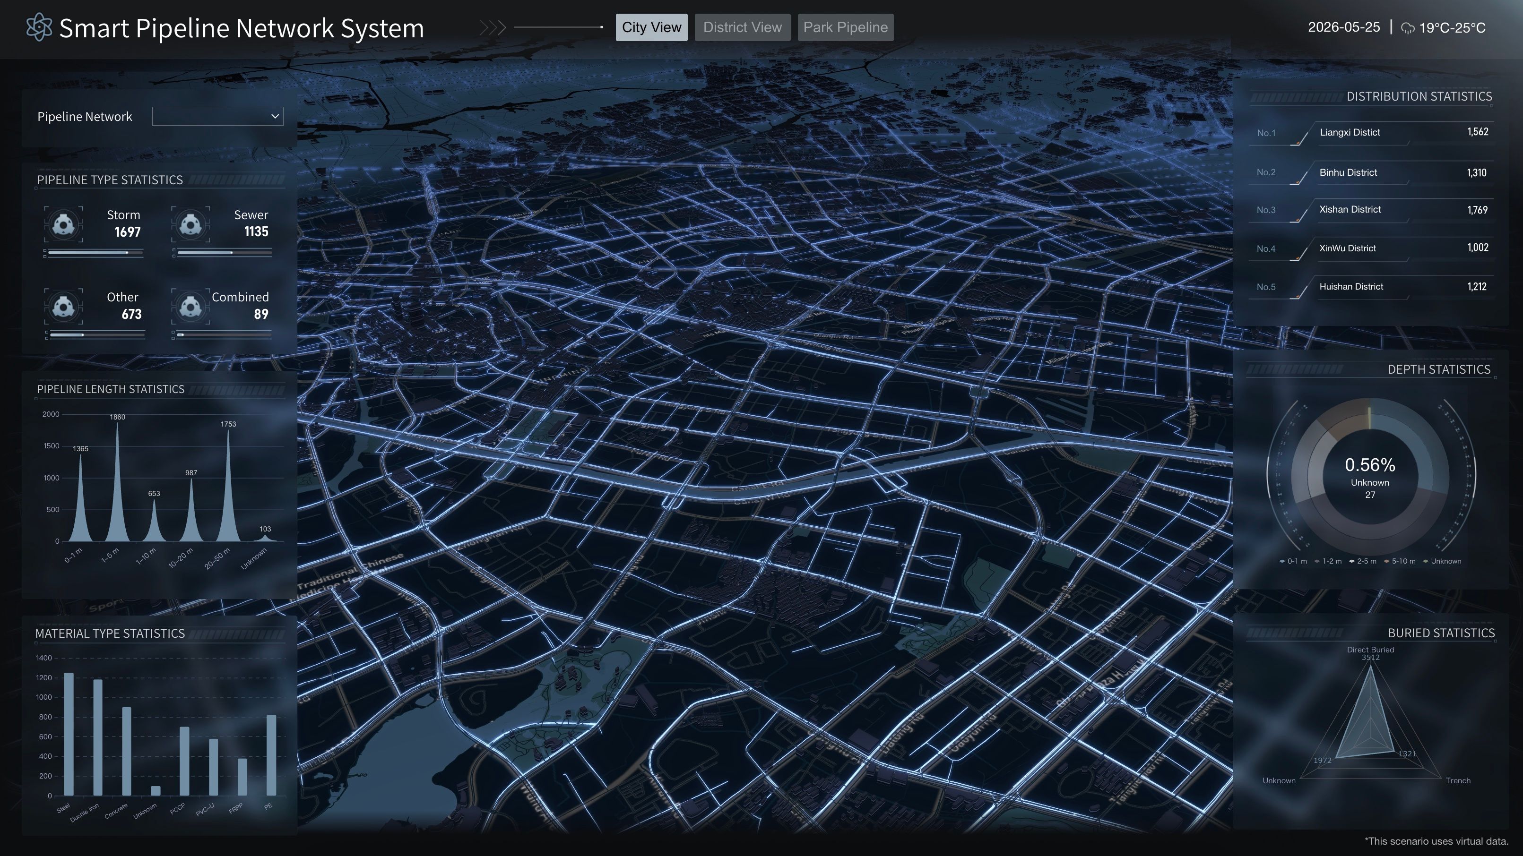The width and height of the screenshot is (1523, 856).
Task: Select the Sewer pipeline type icon
Action: pyautogui.click(x=190, y=224)
